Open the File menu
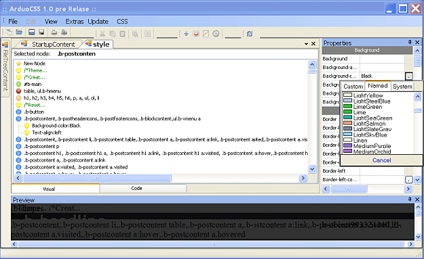 click(13, 22)
